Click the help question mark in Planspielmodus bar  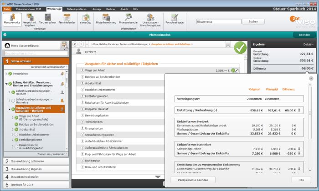click(x=5, y=35)
